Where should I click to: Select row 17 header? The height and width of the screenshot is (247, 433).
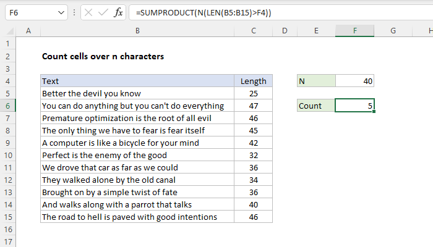point(7,241)
